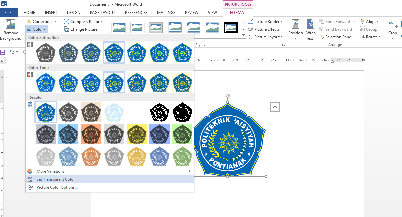Apply the dark orange recolor thumbnail
The width and height of the screenshot is (402, 217).
91,134
